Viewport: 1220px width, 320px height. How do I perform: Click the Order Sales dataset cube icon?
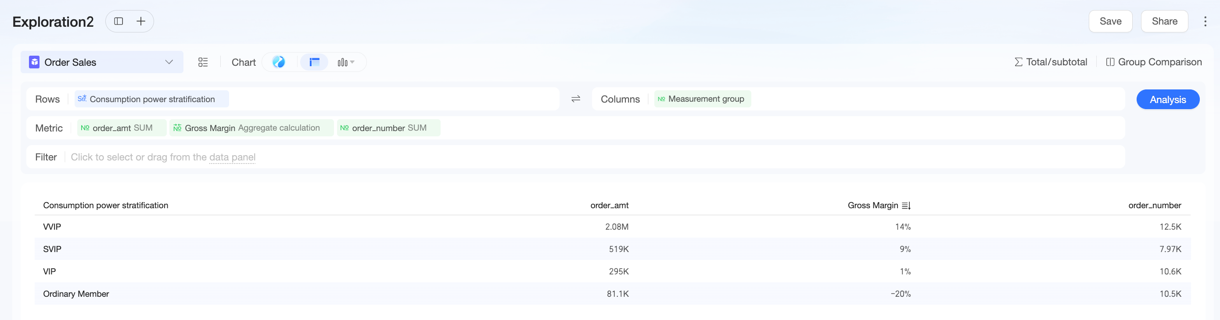34,62
